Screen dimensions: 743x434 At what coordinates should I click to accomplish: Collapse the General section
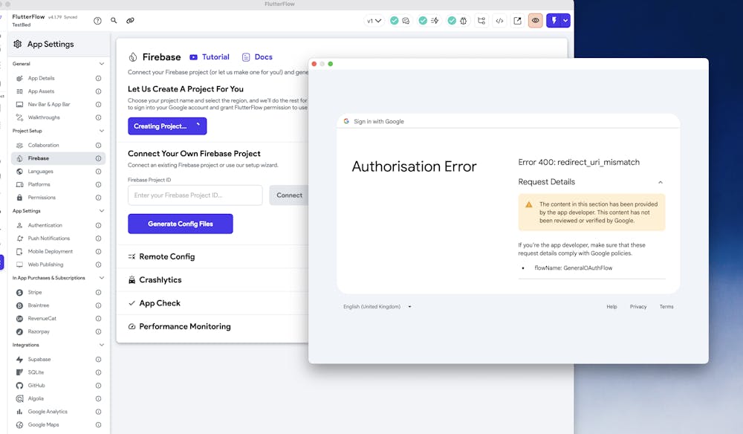(101, 64)
